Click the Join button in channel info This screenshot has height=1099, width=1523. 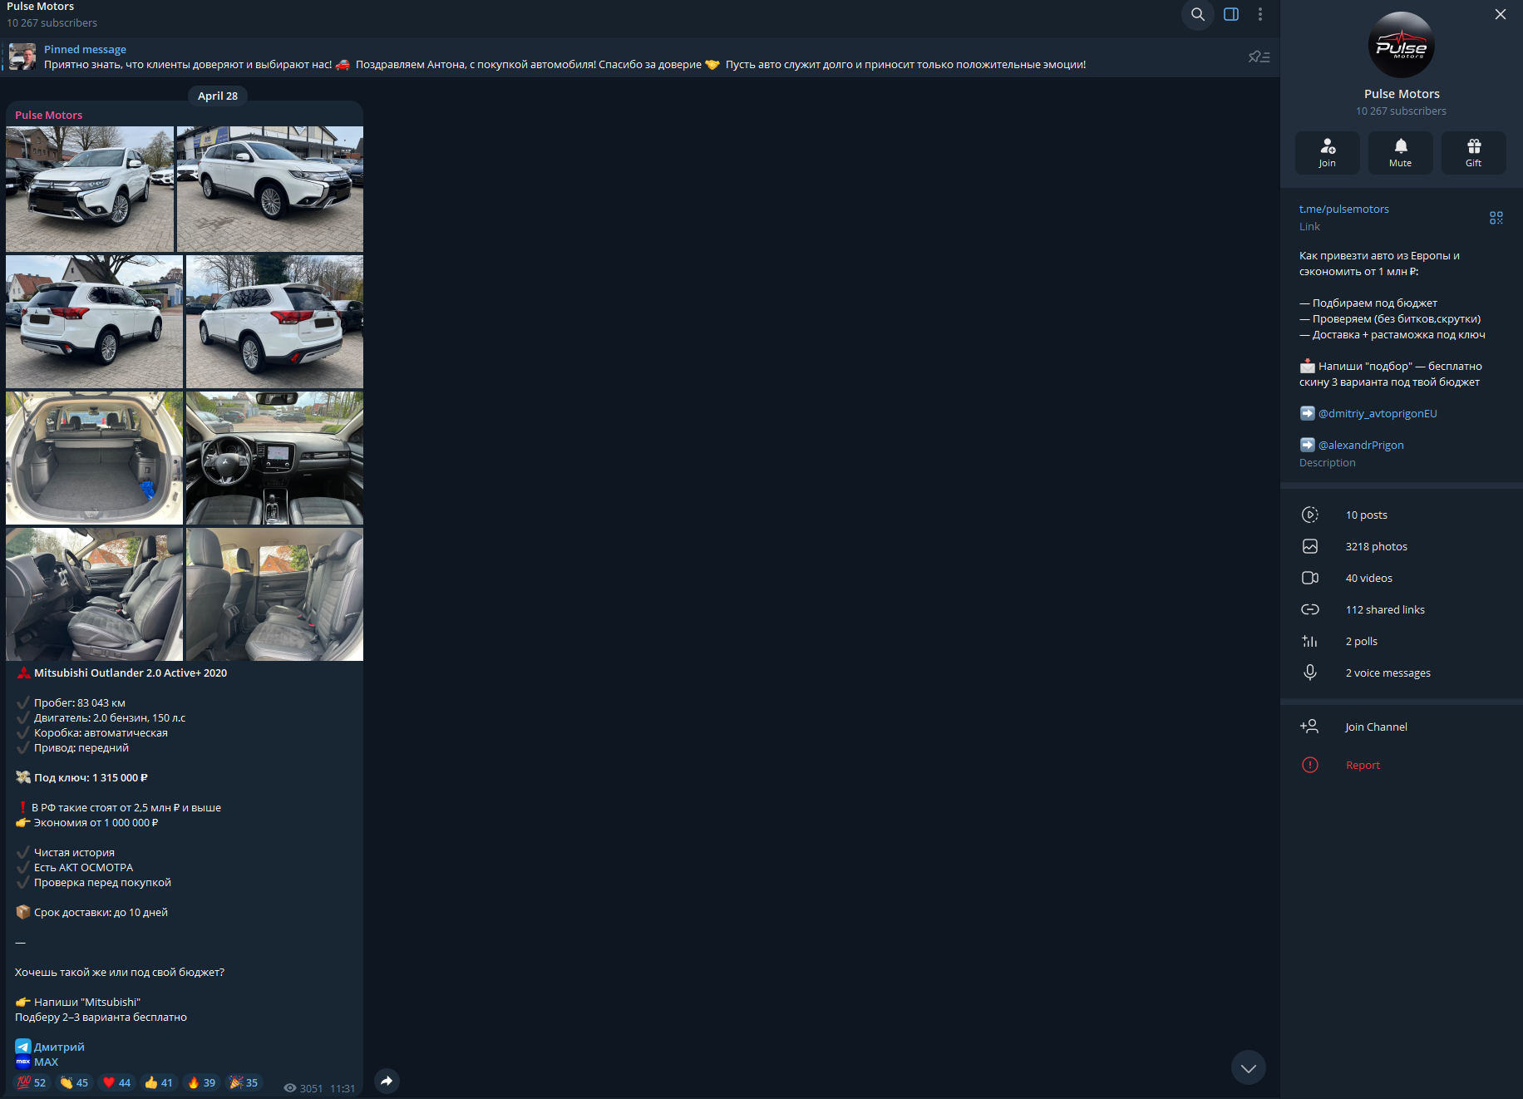1328,153
